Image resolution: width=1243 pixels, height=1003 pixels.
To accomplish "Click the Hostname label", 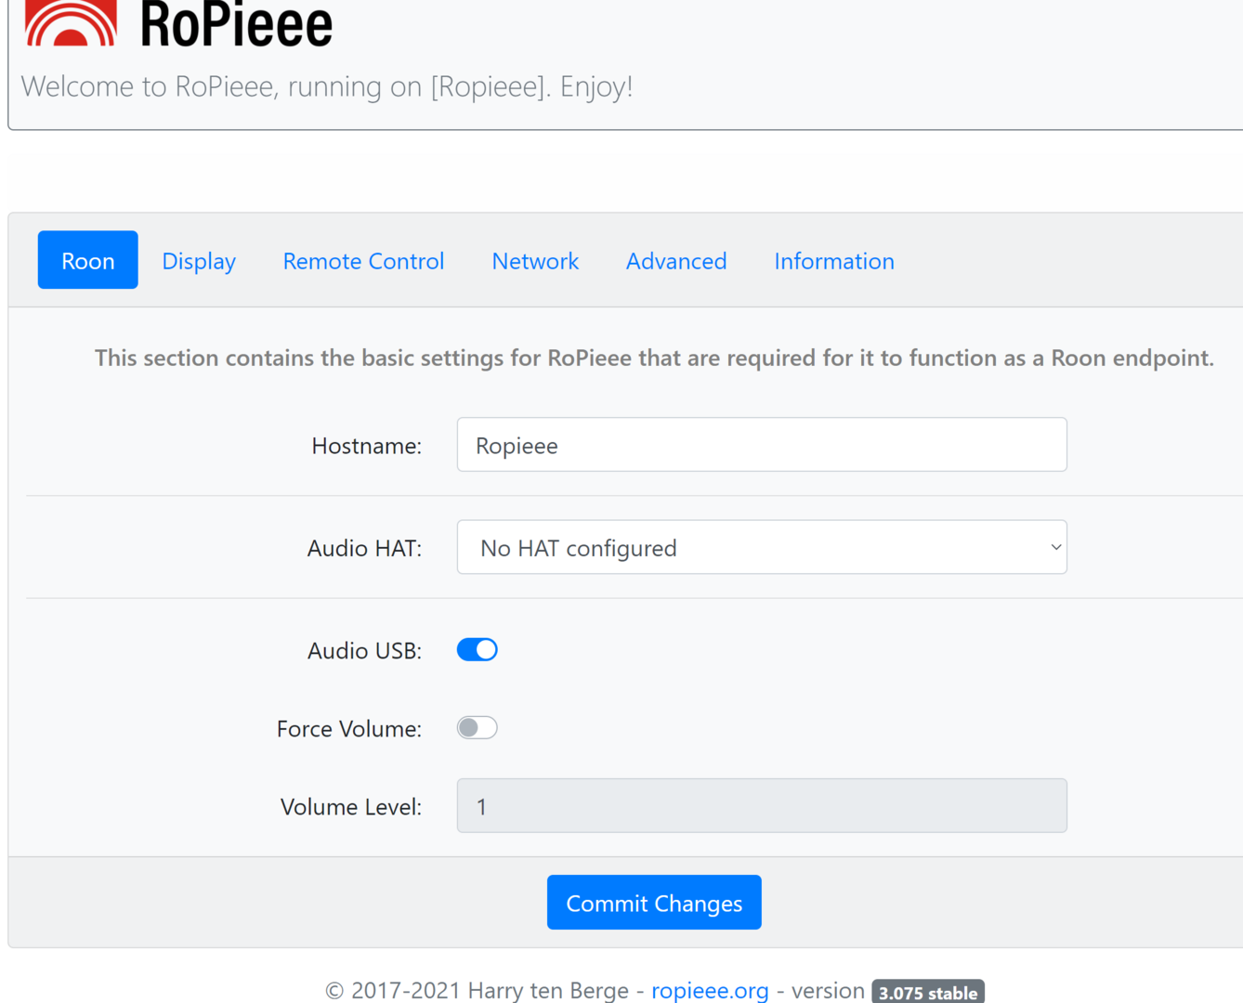I will 366,446.
